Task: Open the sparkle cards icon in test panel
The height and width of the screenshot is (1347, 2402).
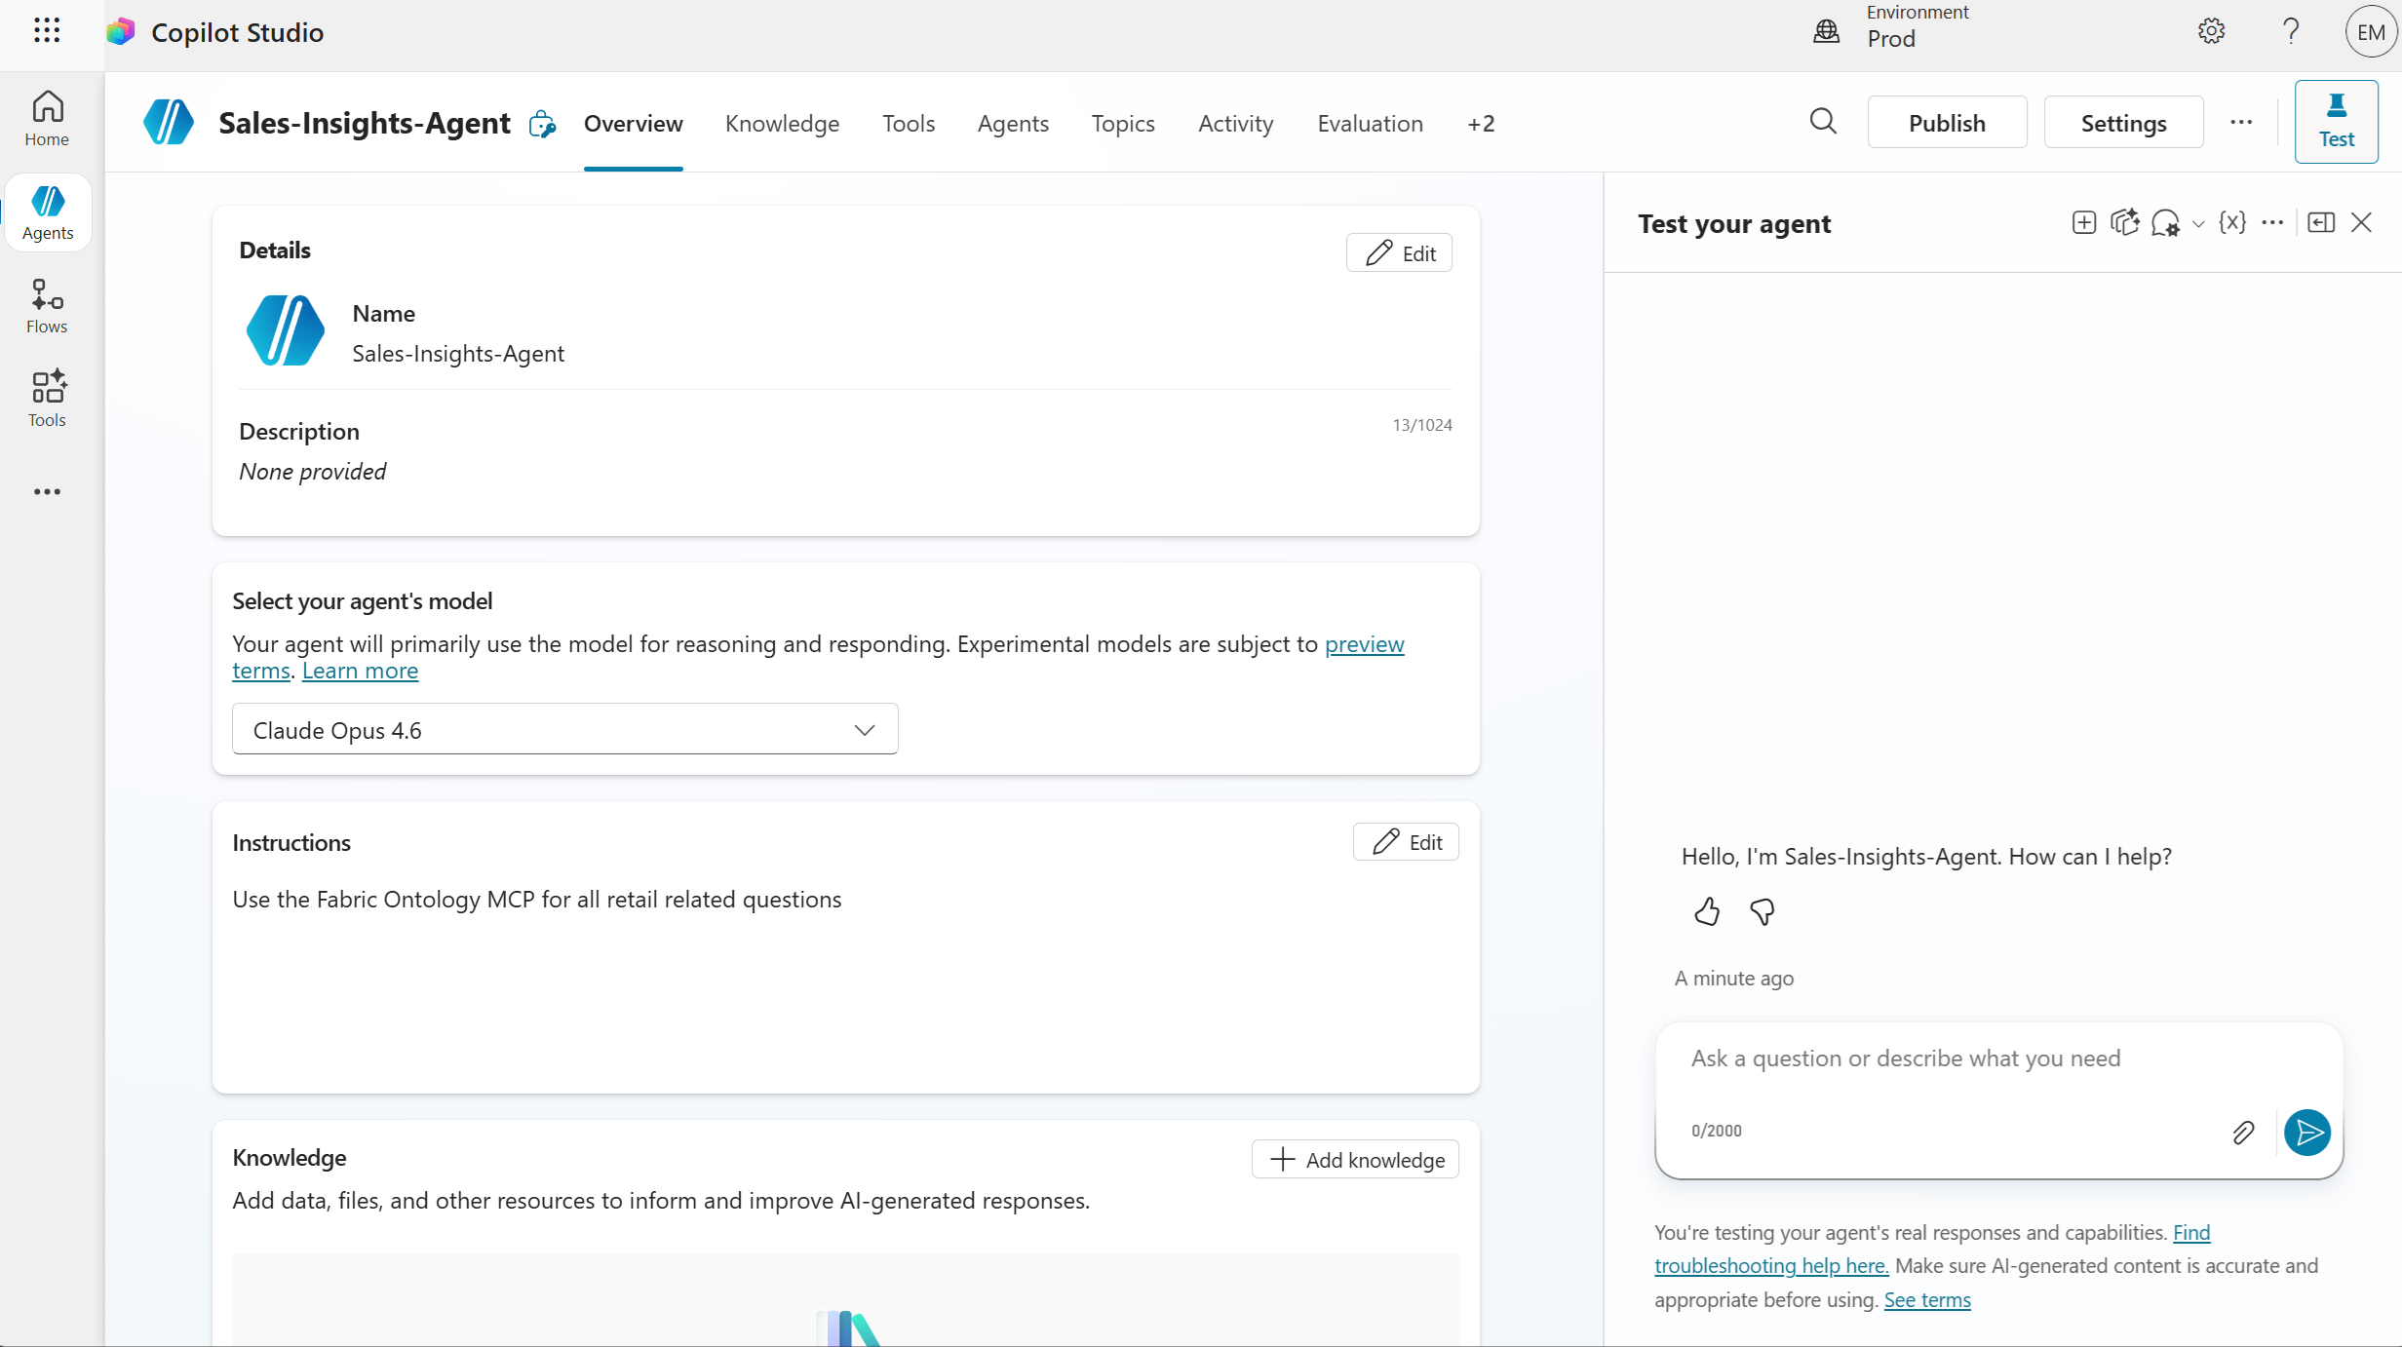Action: pyautogui.click(x=2125, y=222)
